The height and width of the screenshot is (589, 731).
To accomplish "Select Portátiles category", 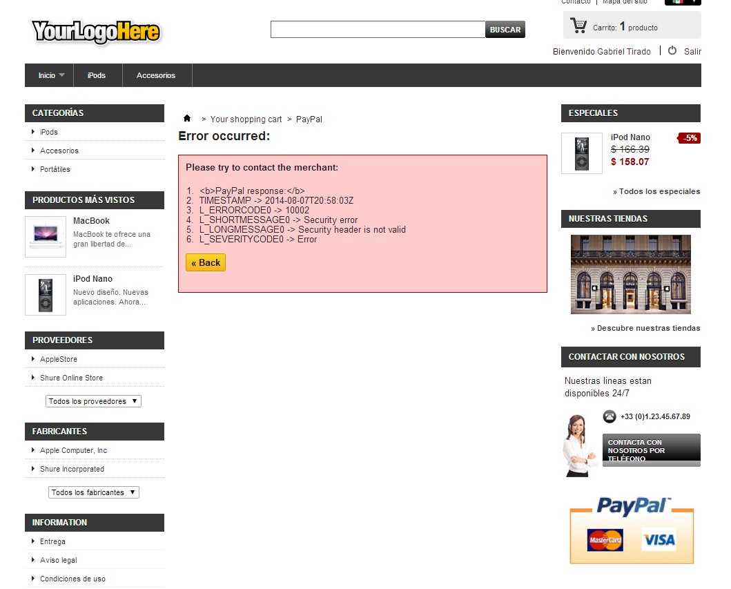I will (55, 169).
